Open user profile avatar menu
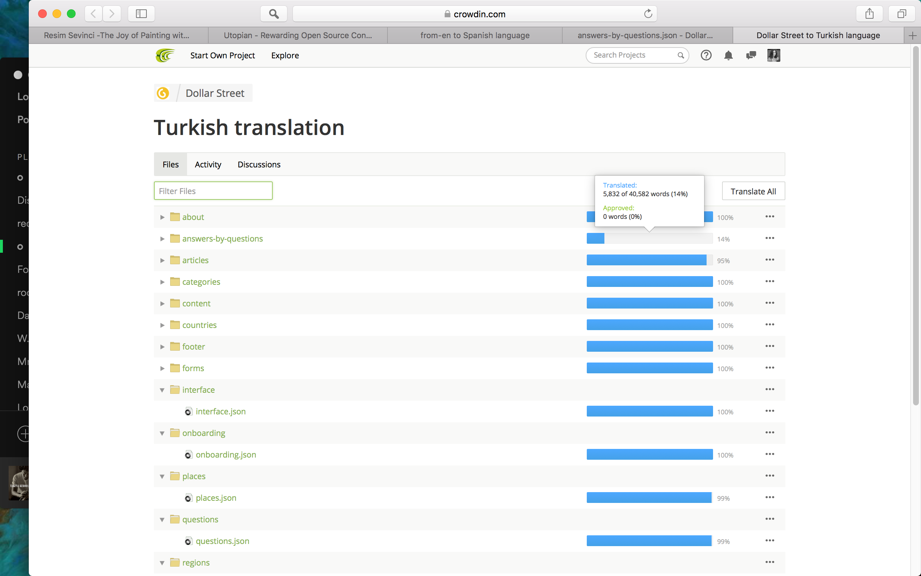 (x=773, y=55)
